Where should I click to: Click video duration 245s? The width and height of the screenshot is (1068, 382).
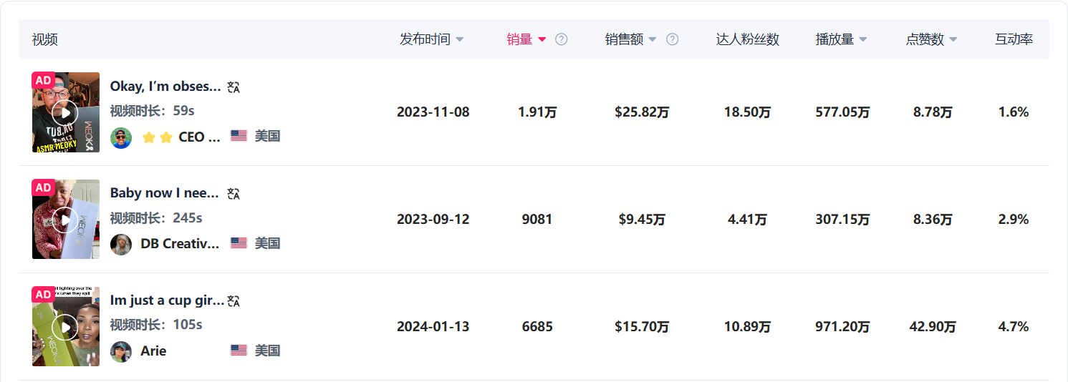click(x=156, y=217)
